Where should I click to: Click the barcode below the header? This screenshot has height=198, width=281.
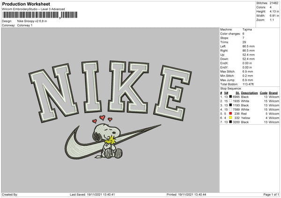[x=40, y=15]
